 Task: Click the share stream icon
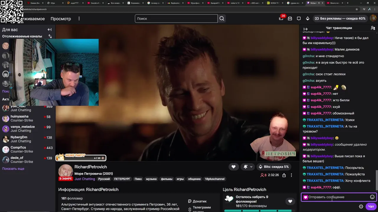coord(284,175)
